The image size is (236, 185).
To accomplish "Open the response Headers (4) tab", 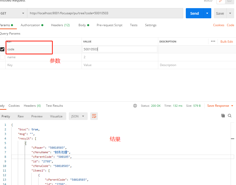I will (x=32, y=106).
